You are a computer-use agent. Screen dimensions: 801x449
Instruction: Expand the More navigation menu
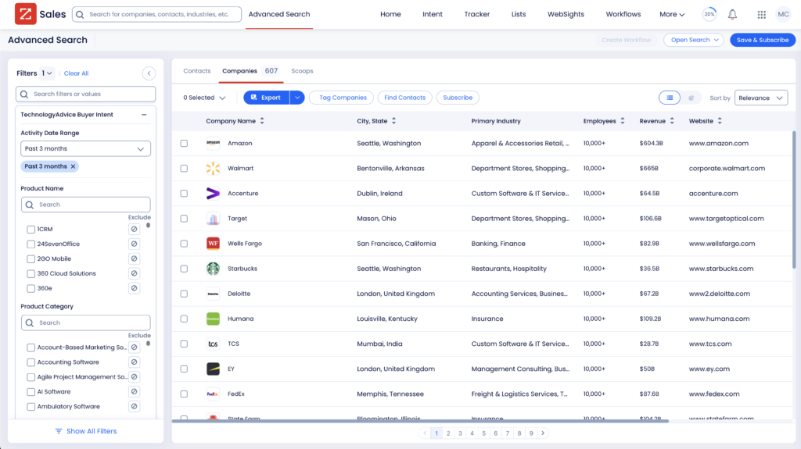tap(672, 14)
